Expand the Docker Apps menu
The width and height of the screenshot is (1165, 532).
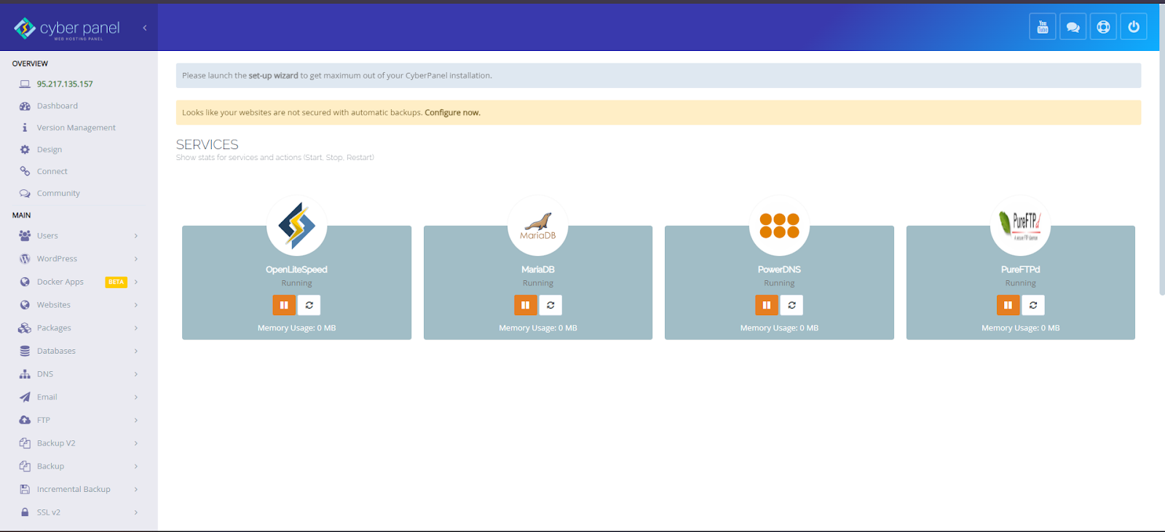[79, 282]
